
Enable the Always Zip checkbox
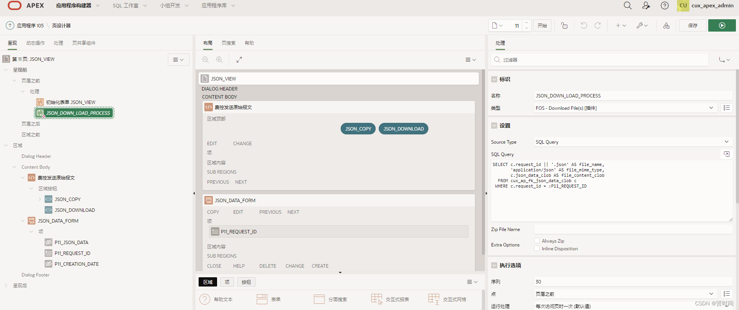537,241
